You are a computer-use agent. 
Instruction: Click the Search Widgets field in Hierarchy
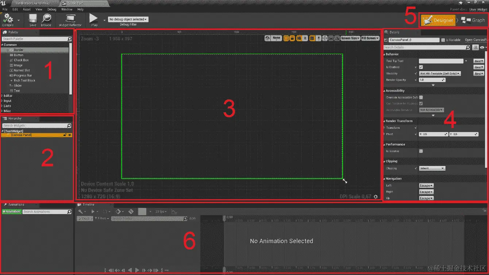36,125
